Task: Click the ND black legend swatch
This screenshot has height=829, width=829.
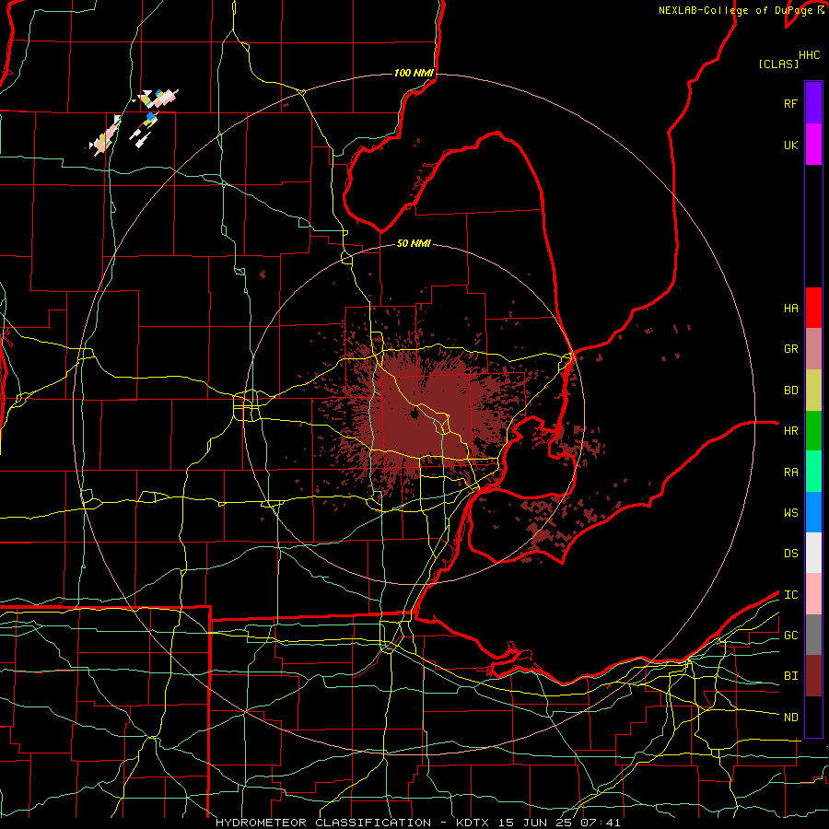Action: pyautogui.click(x=813, y=717)
